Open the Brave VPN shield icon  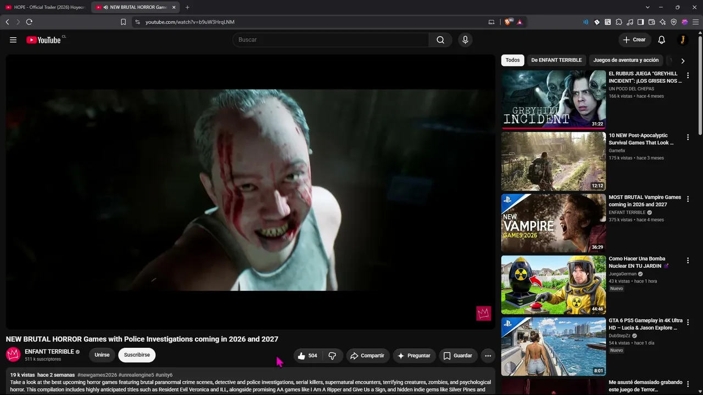click(x=674, y=22)
